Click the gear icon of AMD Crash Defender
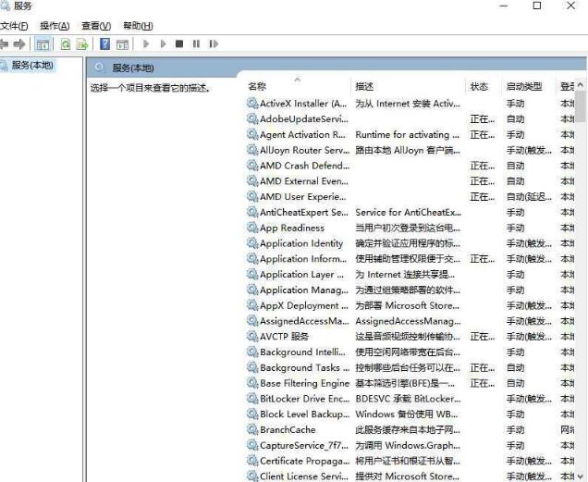This screenshot has height=482, width=588. tap(252, 166)
